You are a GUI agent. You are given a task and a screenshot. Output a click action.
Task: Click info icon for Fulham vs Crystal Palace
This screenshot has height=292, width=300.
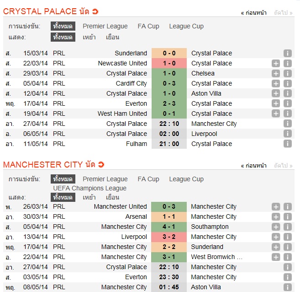pos(287,144)
